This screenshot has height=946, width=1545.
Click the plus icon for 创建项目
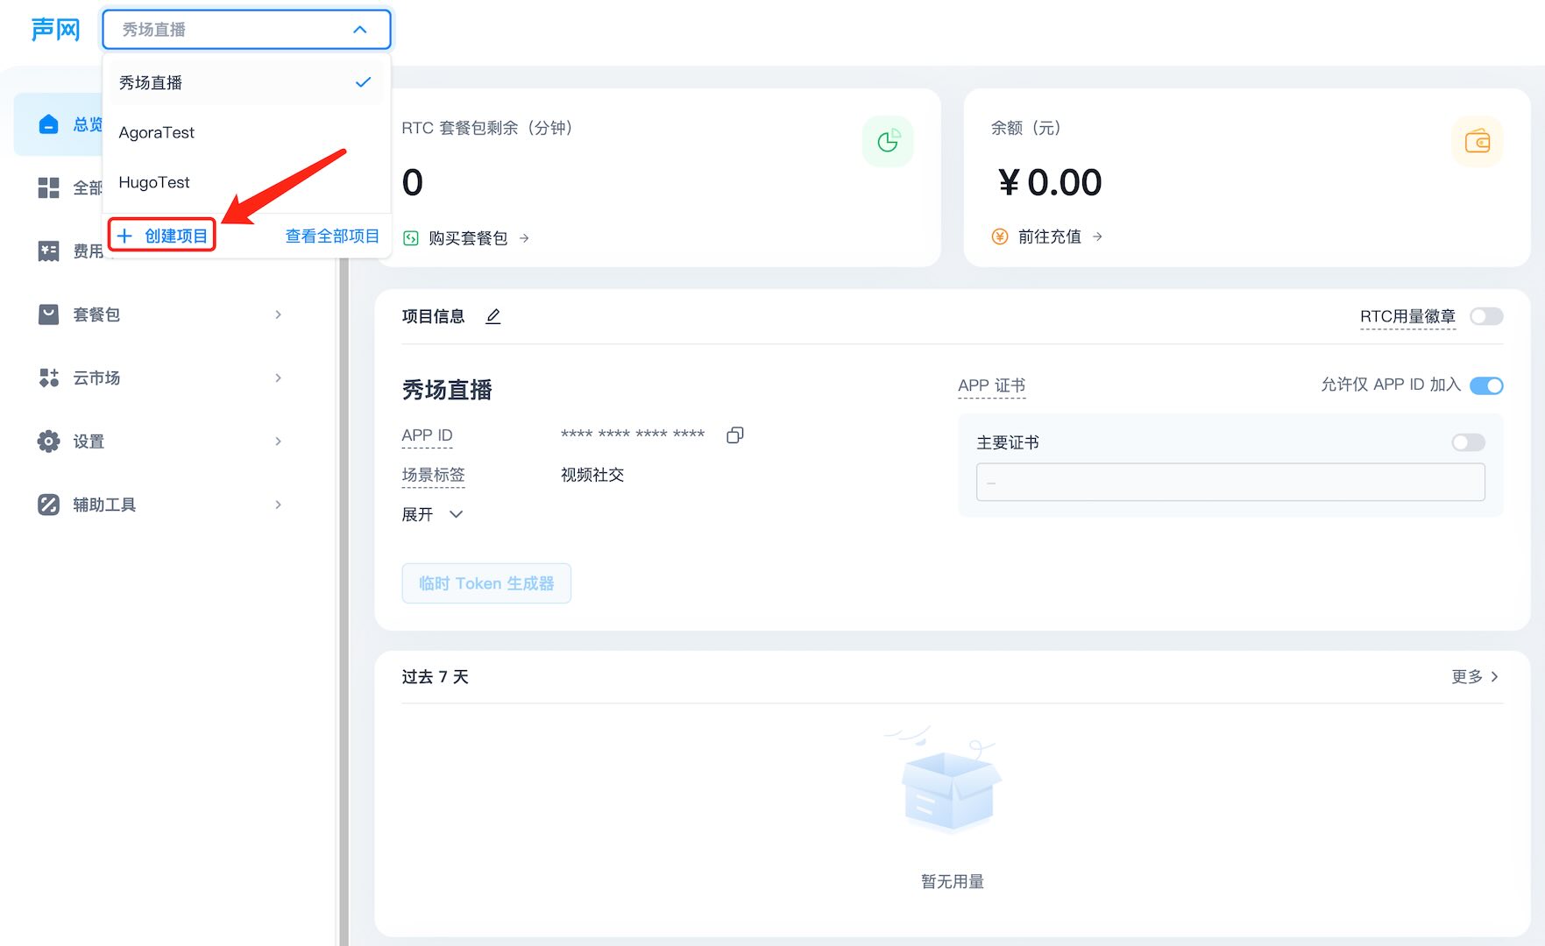pyautogui.click(x=125, y=236)
